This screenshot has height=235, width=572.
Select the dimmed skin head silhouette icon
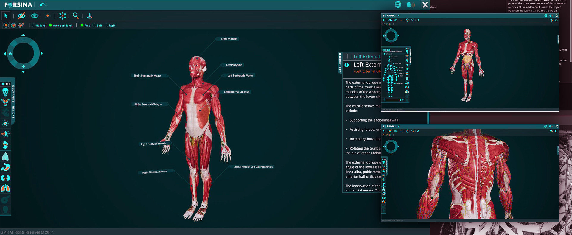(x=5, y=209)
